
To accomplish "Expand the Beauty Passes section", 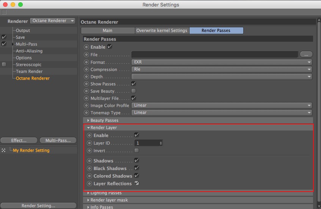I will click(x=88, y=120).
